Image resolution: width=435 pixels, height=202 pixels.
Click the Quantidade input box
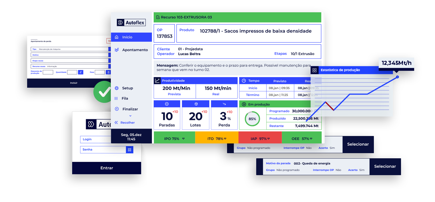pyautogui.click(x=72, y=72)
